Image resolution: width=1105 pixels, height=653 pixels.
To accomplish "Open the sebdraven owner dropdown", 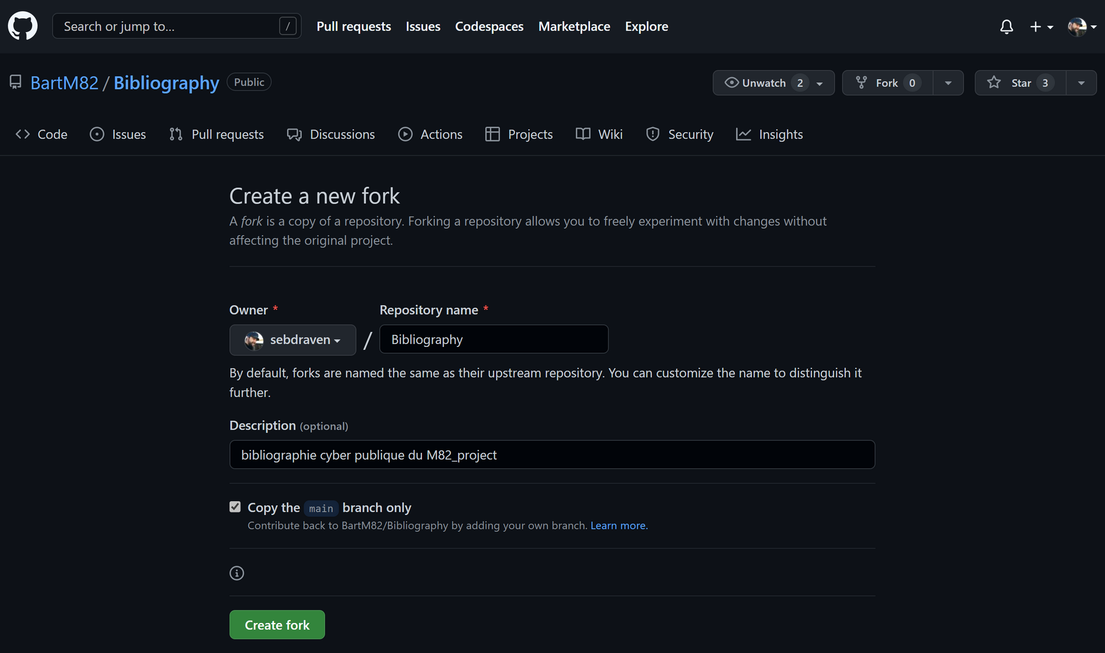I will point(292,339).
